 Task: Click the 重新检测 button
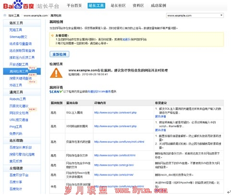click(x=60, y=54)
